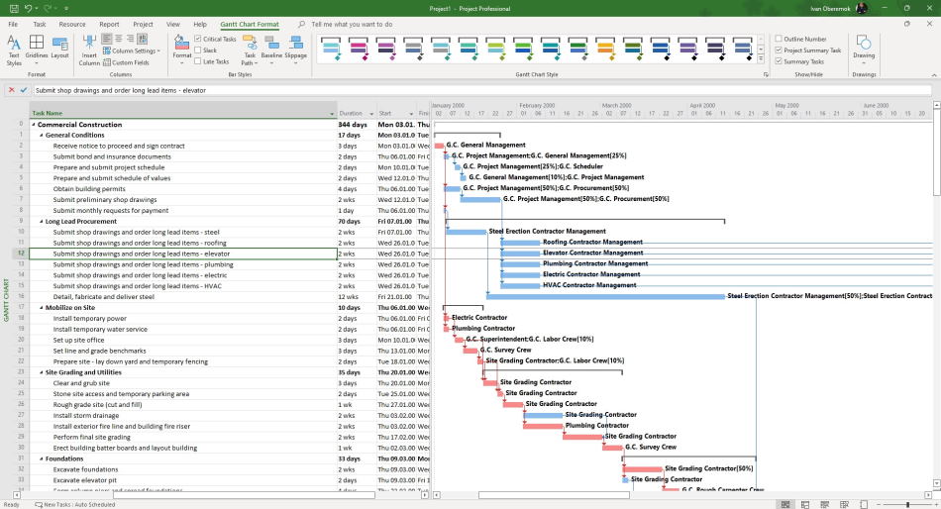Switch to Report view icon in status bar
The height and width of the screenshot is (509, 941).
tap(864, 505)
